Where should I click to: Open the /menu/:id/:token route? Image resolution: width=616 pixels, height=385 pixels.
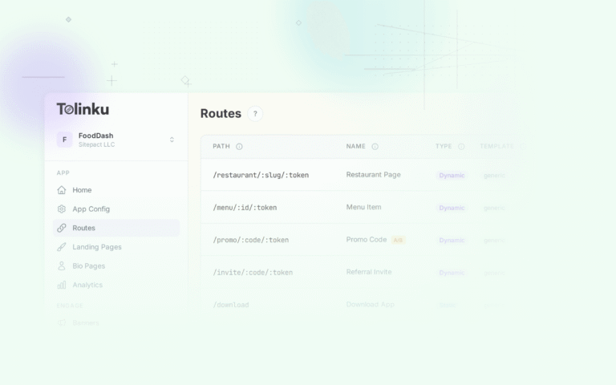(245, 208)
